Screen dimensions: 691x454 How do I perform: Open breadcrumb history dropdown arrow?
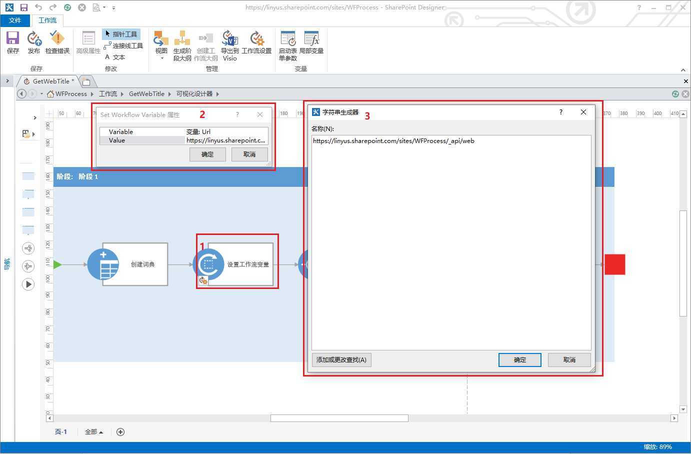(41, 94)
